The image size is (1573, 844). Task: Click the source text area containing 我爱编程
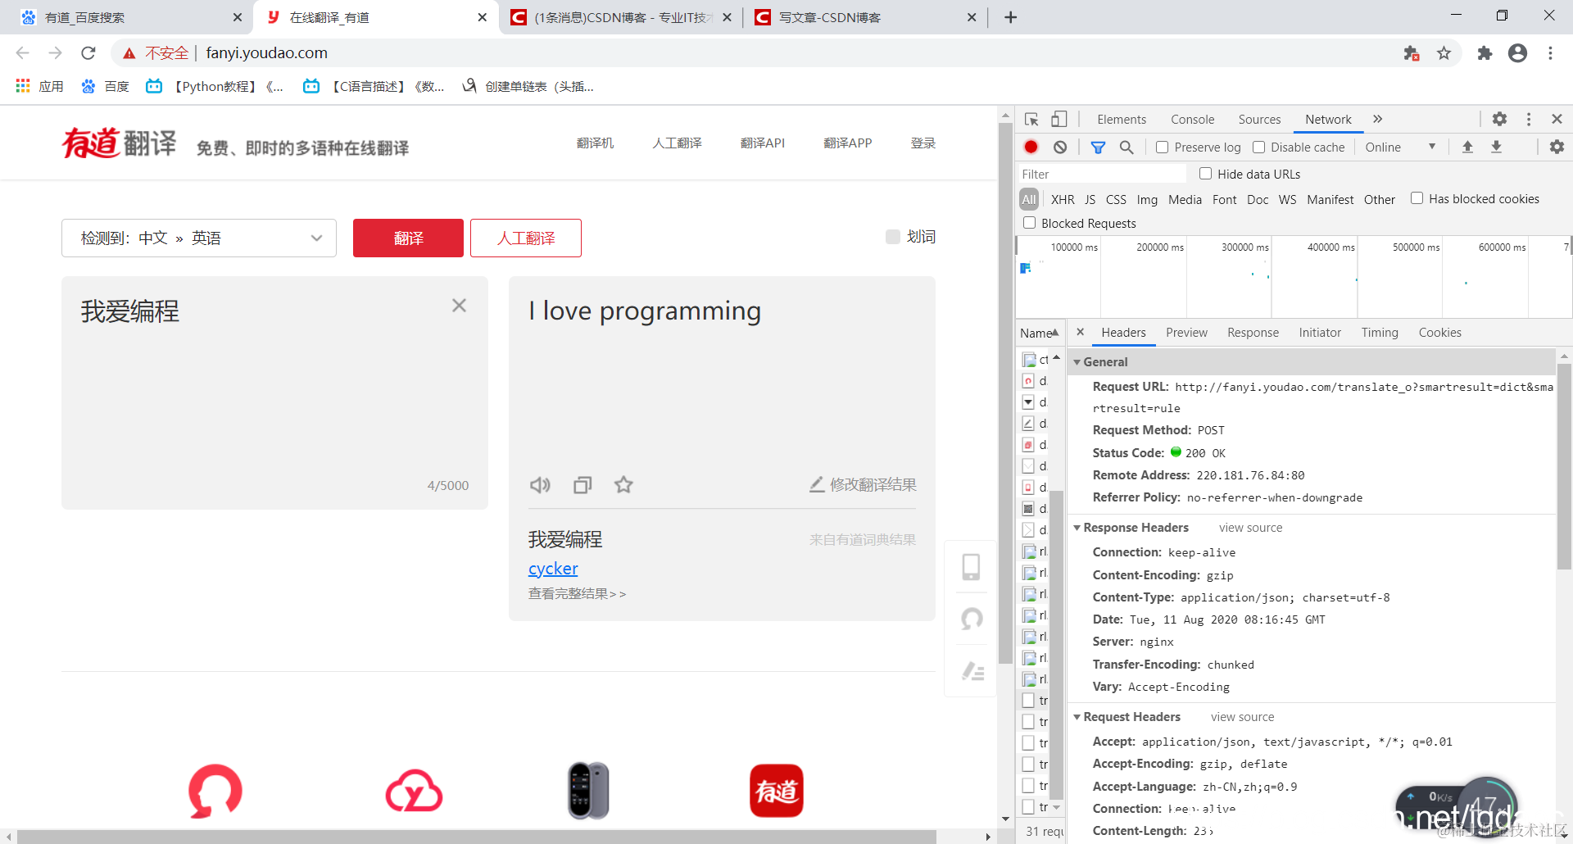pos(274,393)
